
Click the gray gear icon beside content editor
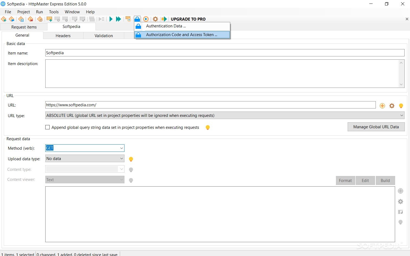click(x=401, y=201)
